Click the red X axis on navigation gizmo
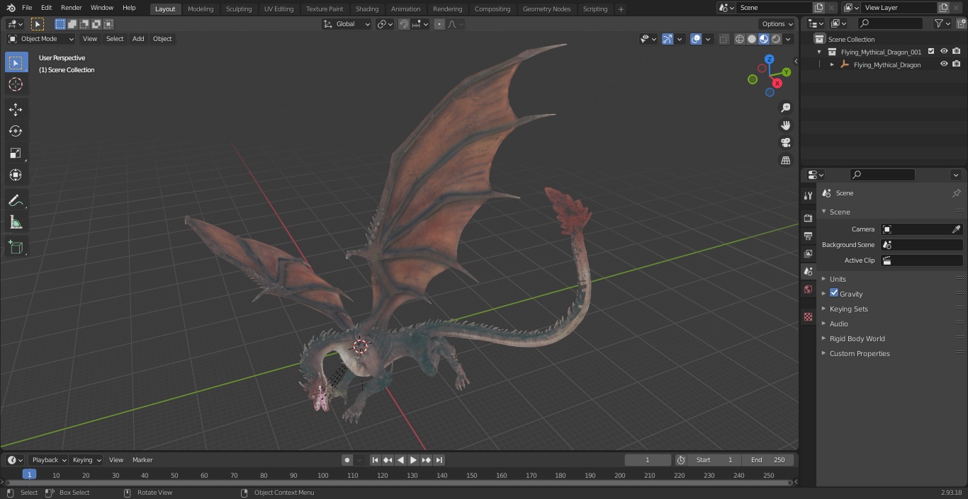 pos(777,83)
